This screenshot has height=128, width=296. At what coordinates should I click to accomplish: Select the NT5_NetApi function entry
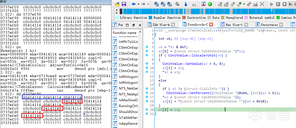coord(125,94)
